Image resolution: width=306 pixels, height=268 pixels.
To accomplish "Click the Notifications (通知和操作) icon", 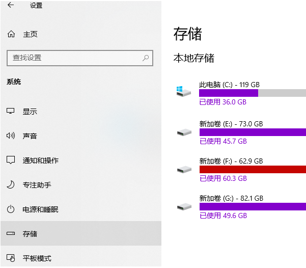I will (11, 160).
